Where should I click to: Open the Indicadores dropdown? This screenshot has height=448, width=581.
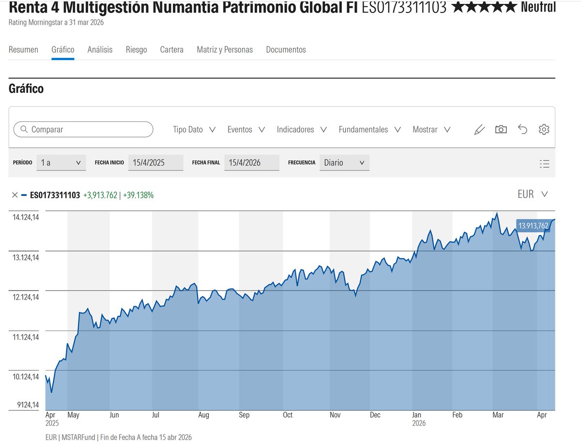click(x=302, y=130)
